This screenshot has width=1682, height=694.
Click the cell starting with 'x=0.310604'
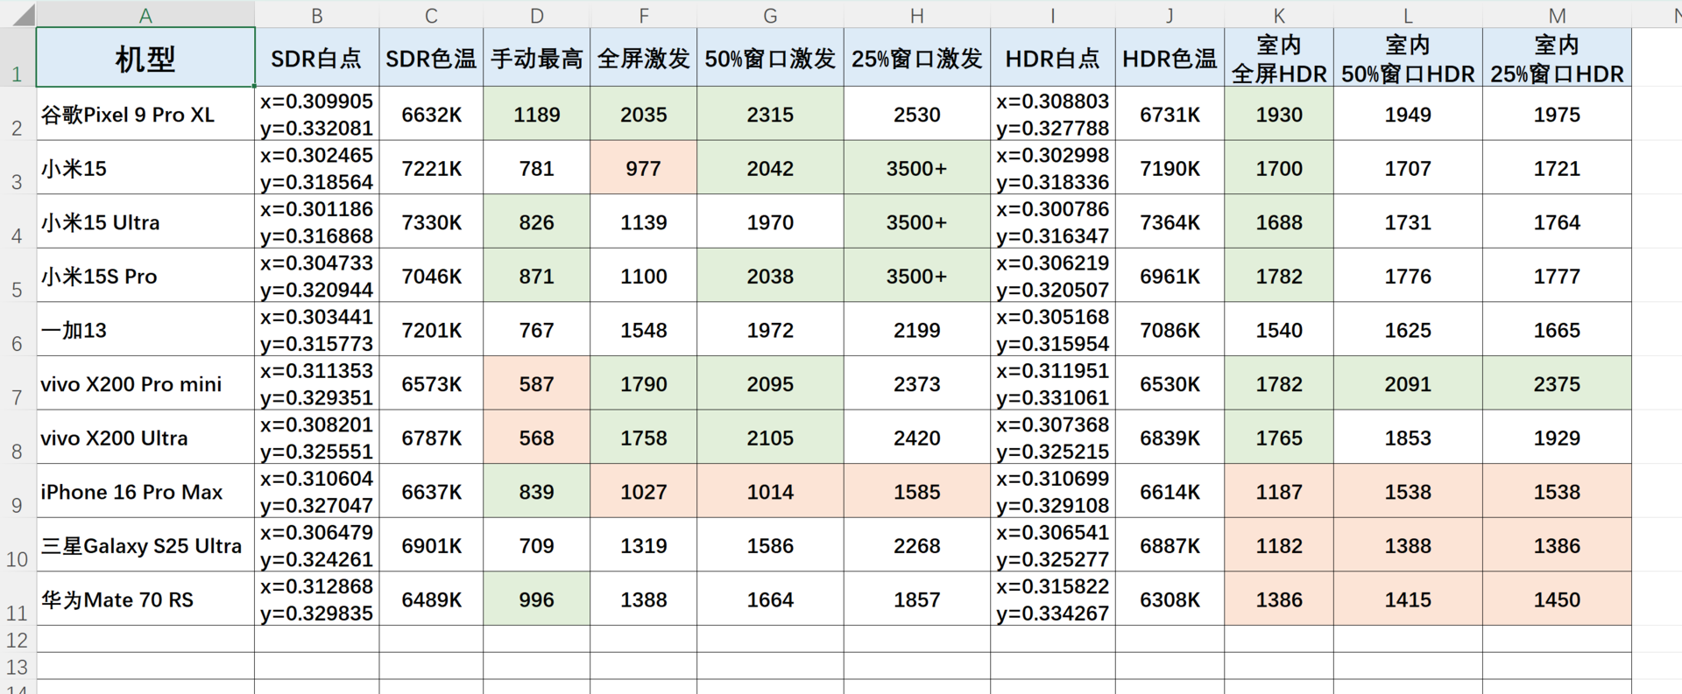tap(317, 491)
